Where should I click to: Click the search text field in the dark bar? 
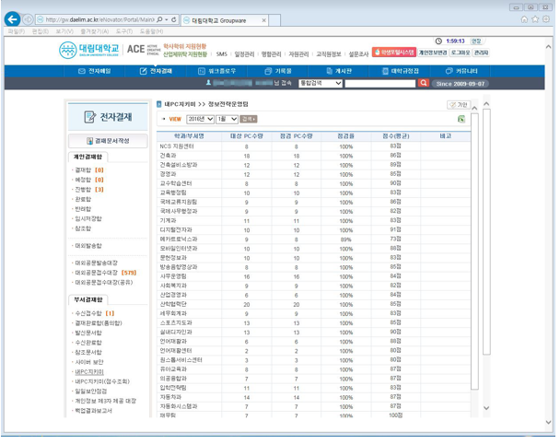point(380,83)
